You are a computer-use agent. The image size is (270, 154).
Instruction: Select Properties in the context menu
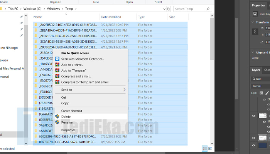coord(68,130)
